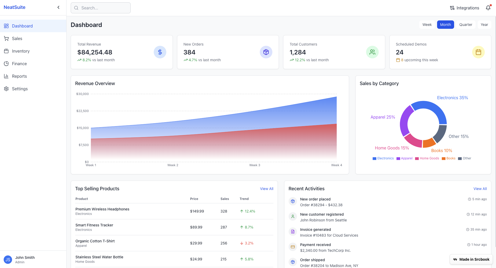Switch to the Week view
This screenshot has height=268, width=496.
427,24
